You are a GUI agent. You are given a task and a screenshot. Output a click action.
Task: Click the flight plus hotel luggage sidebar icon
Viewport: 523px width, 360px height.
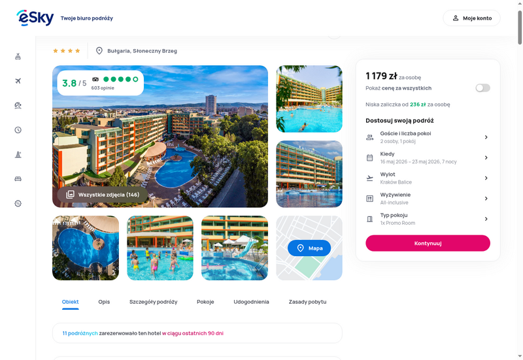[x=18, y=56]
